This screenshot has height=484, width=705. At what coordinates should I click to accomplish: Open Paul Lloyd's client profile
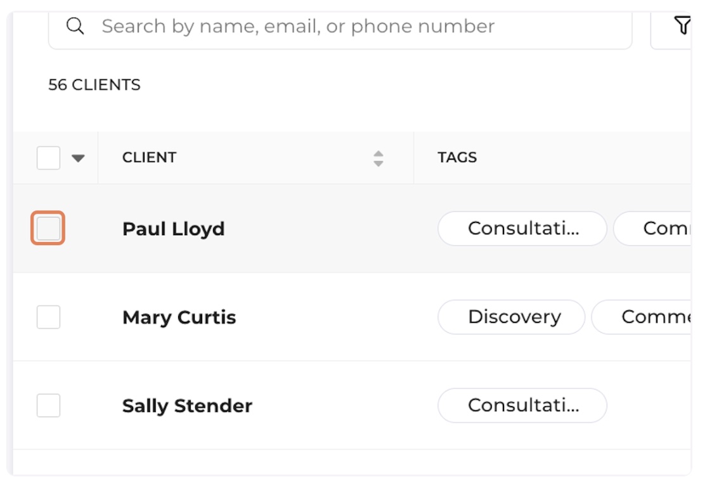click(x=174, y=229)
